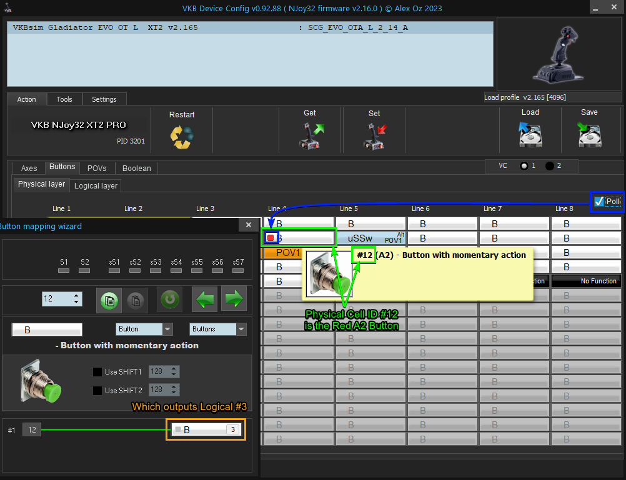Click the device name row in list
The image size is (626, 480).
click(x=251, y=27)
